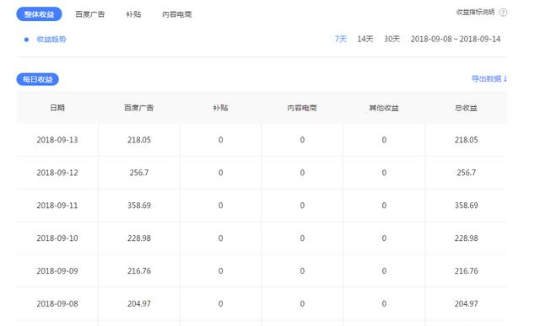This screenshot has height=326, width=540.
Task: Click the 补贴 value 0 for 2018-09-10
Action: point(221,238)
